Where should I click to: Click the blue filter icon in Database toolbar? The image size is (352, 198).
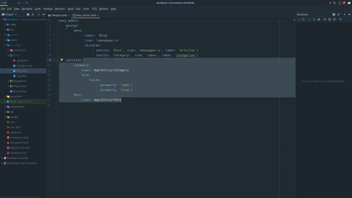click(340, 20)
